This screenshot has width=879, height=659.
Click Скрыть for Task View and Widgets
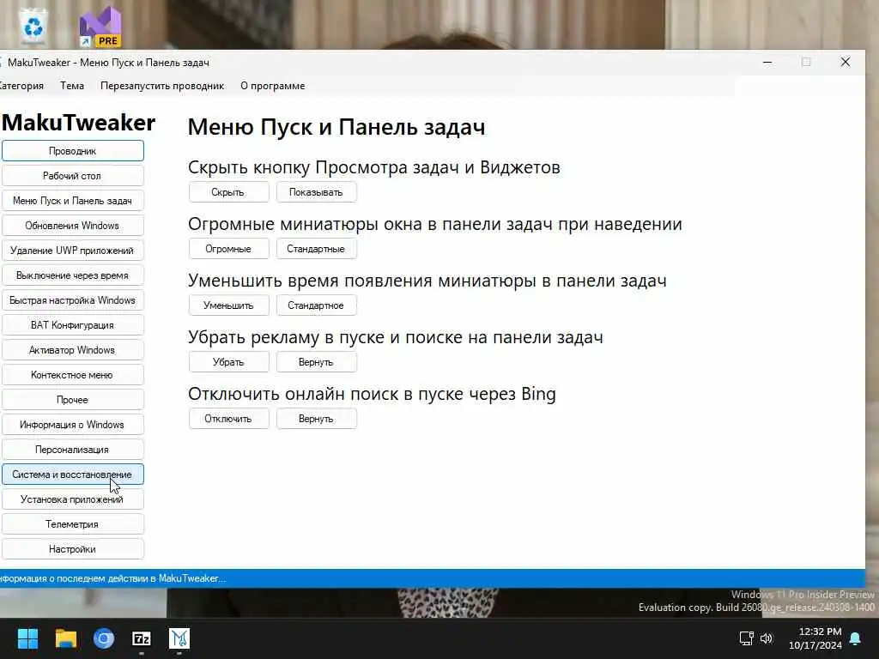coord(228,192)
